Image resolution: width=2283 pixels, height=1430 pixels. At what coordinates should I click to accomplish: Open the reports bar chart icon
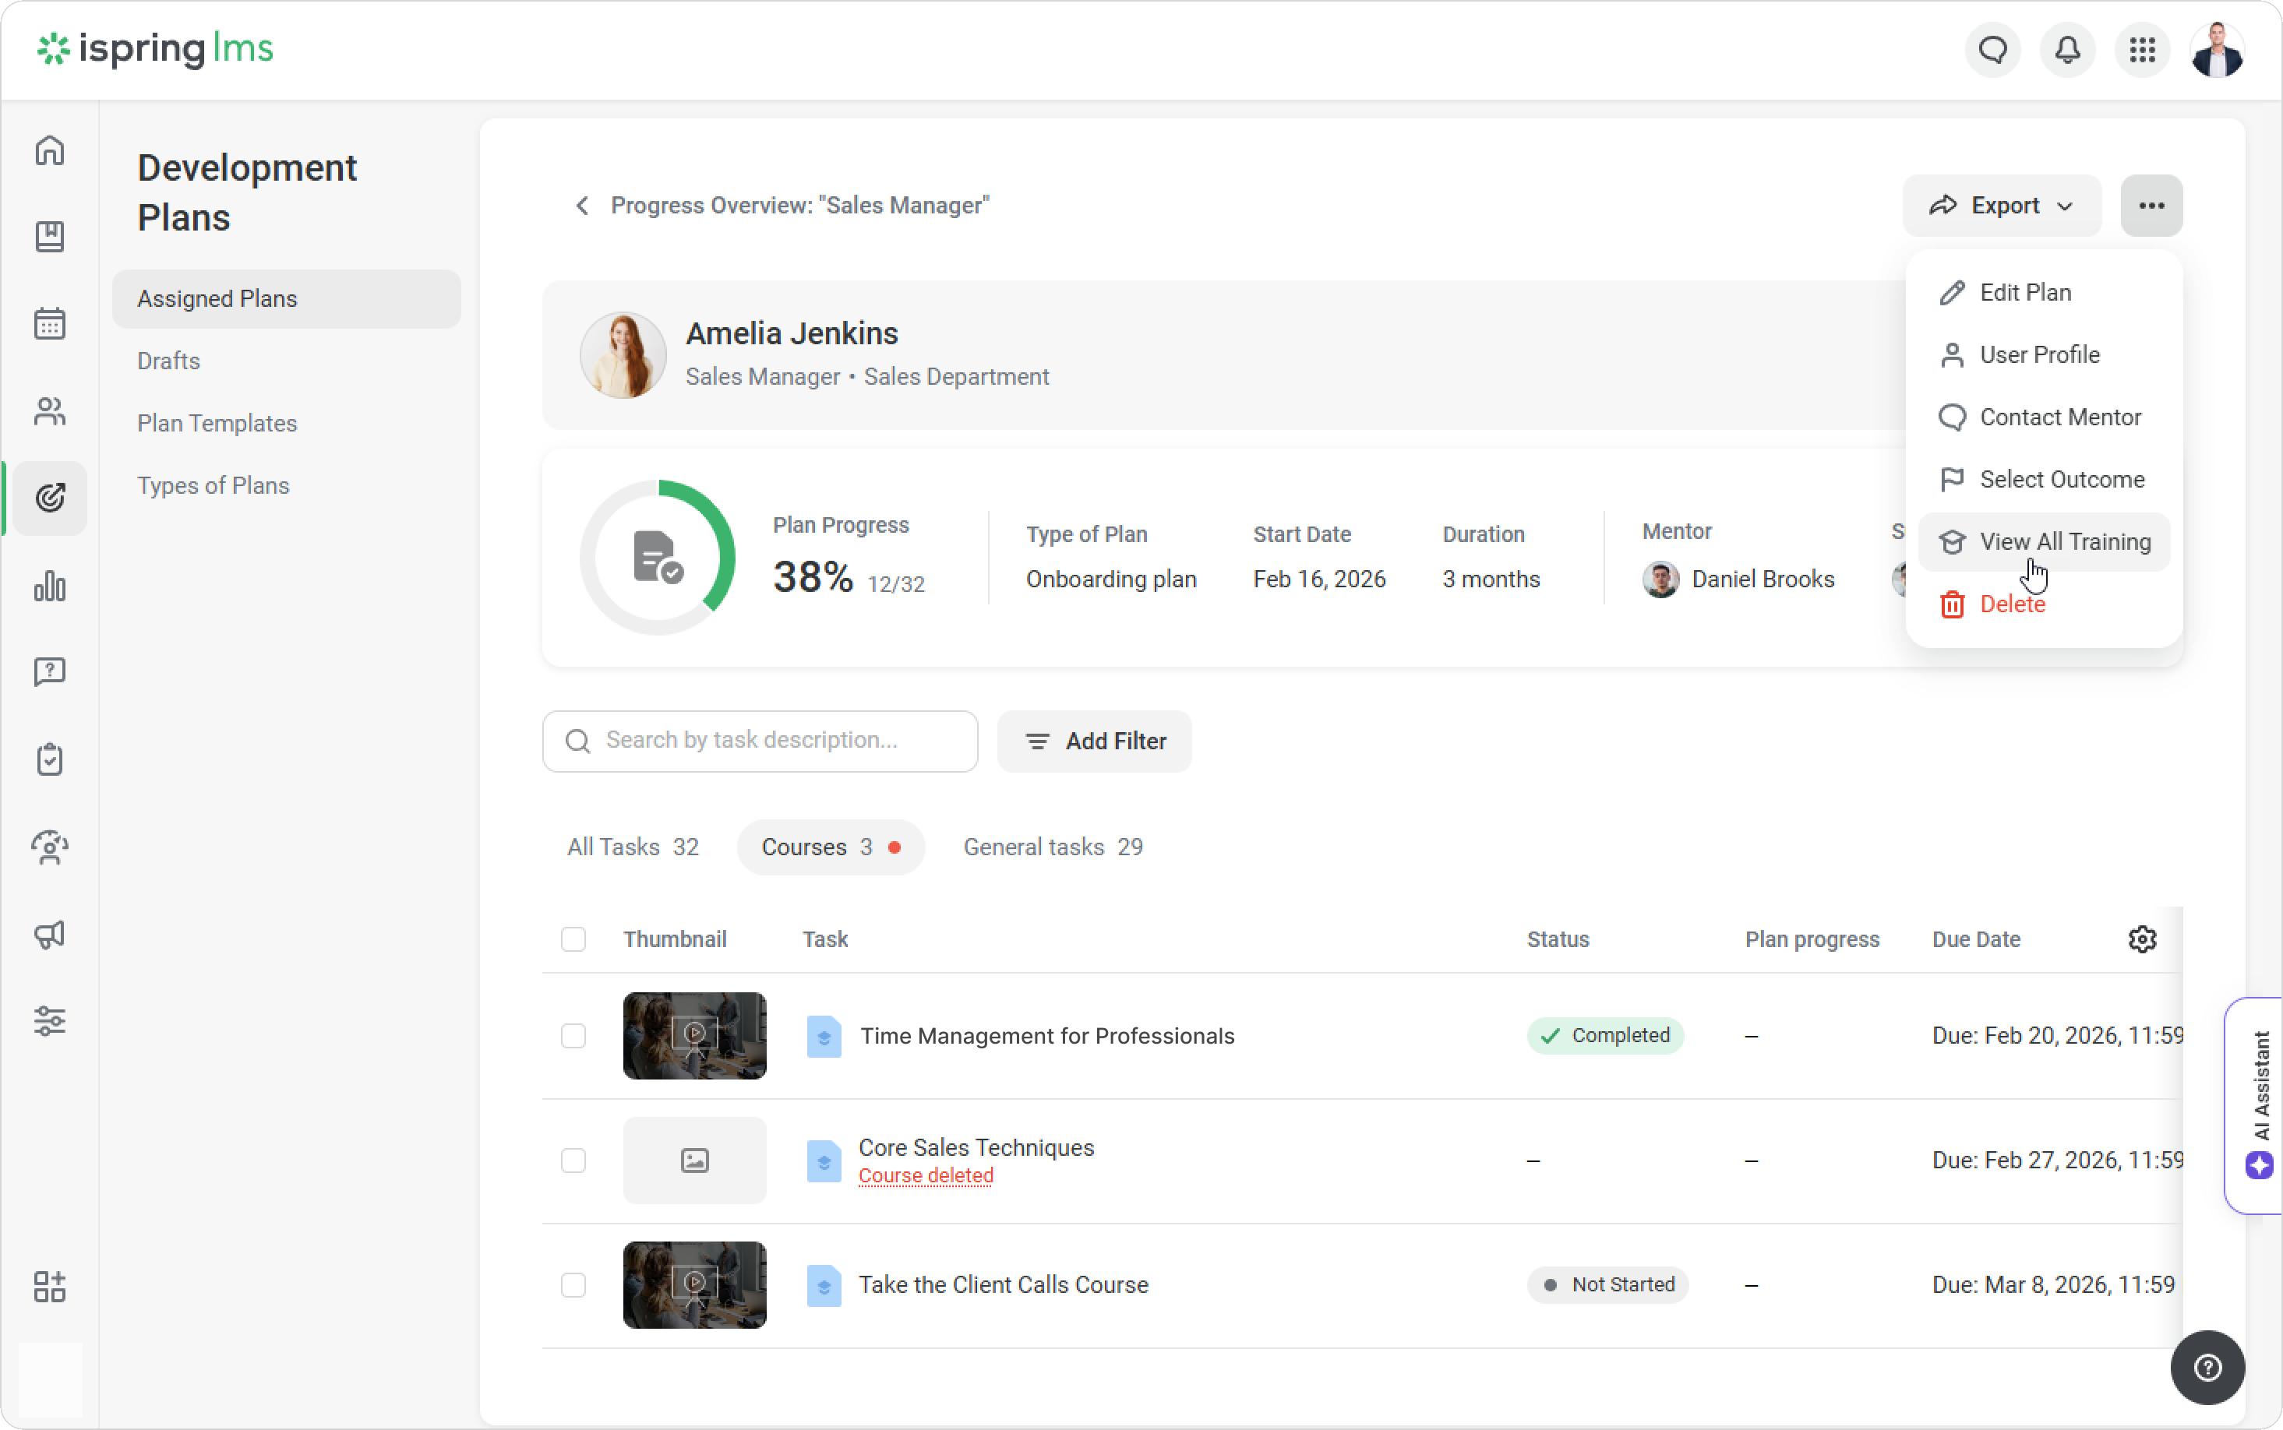(x=50, y=586)
